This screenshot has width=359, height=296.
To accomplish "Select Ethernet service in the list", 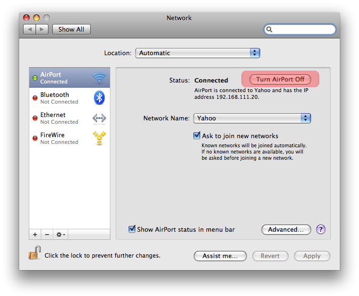I will pos(70,118).
